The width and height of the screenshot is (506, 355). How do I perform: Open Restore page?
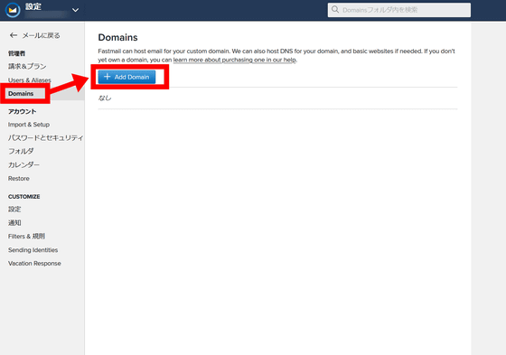(x=19, y=179)
